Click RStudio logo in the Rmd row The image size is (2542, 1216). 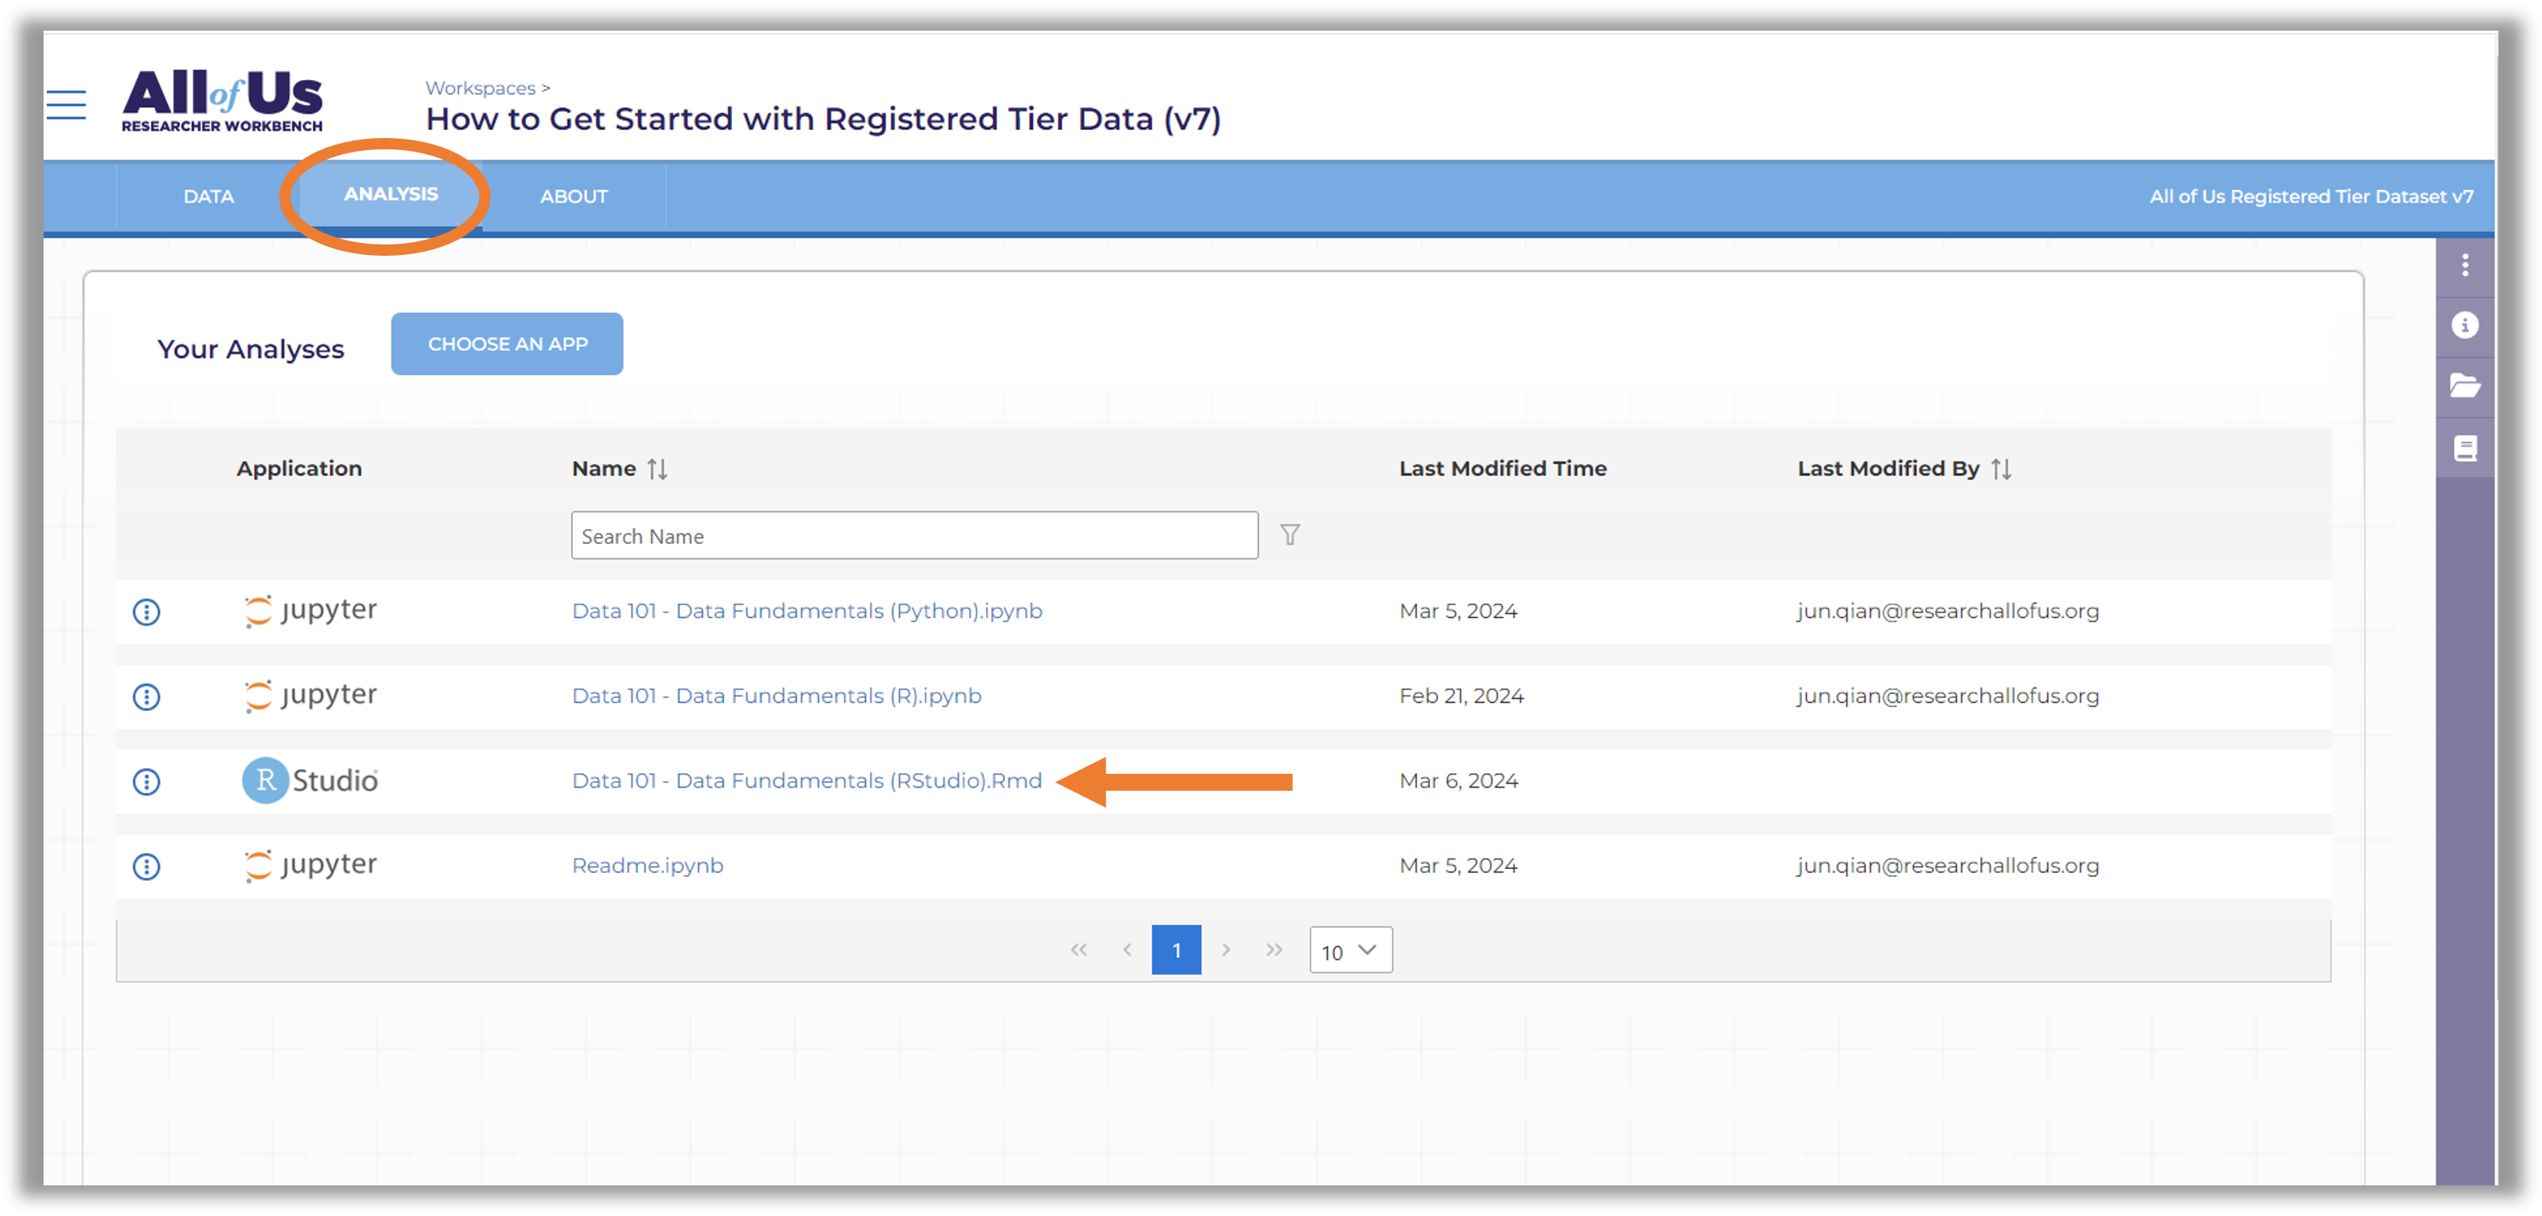pos(310,781)
